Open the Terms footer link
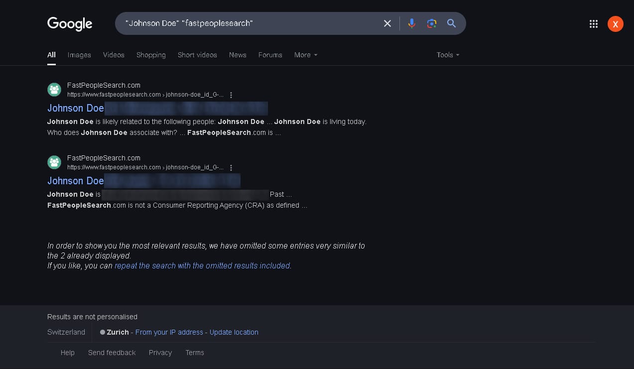The height and width of the screenshot is (369, 634). click(195, 353)
